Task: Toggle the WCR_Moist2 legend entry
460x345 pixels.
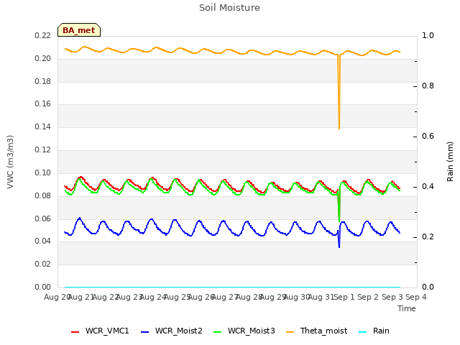Action: tap(172, 331)
